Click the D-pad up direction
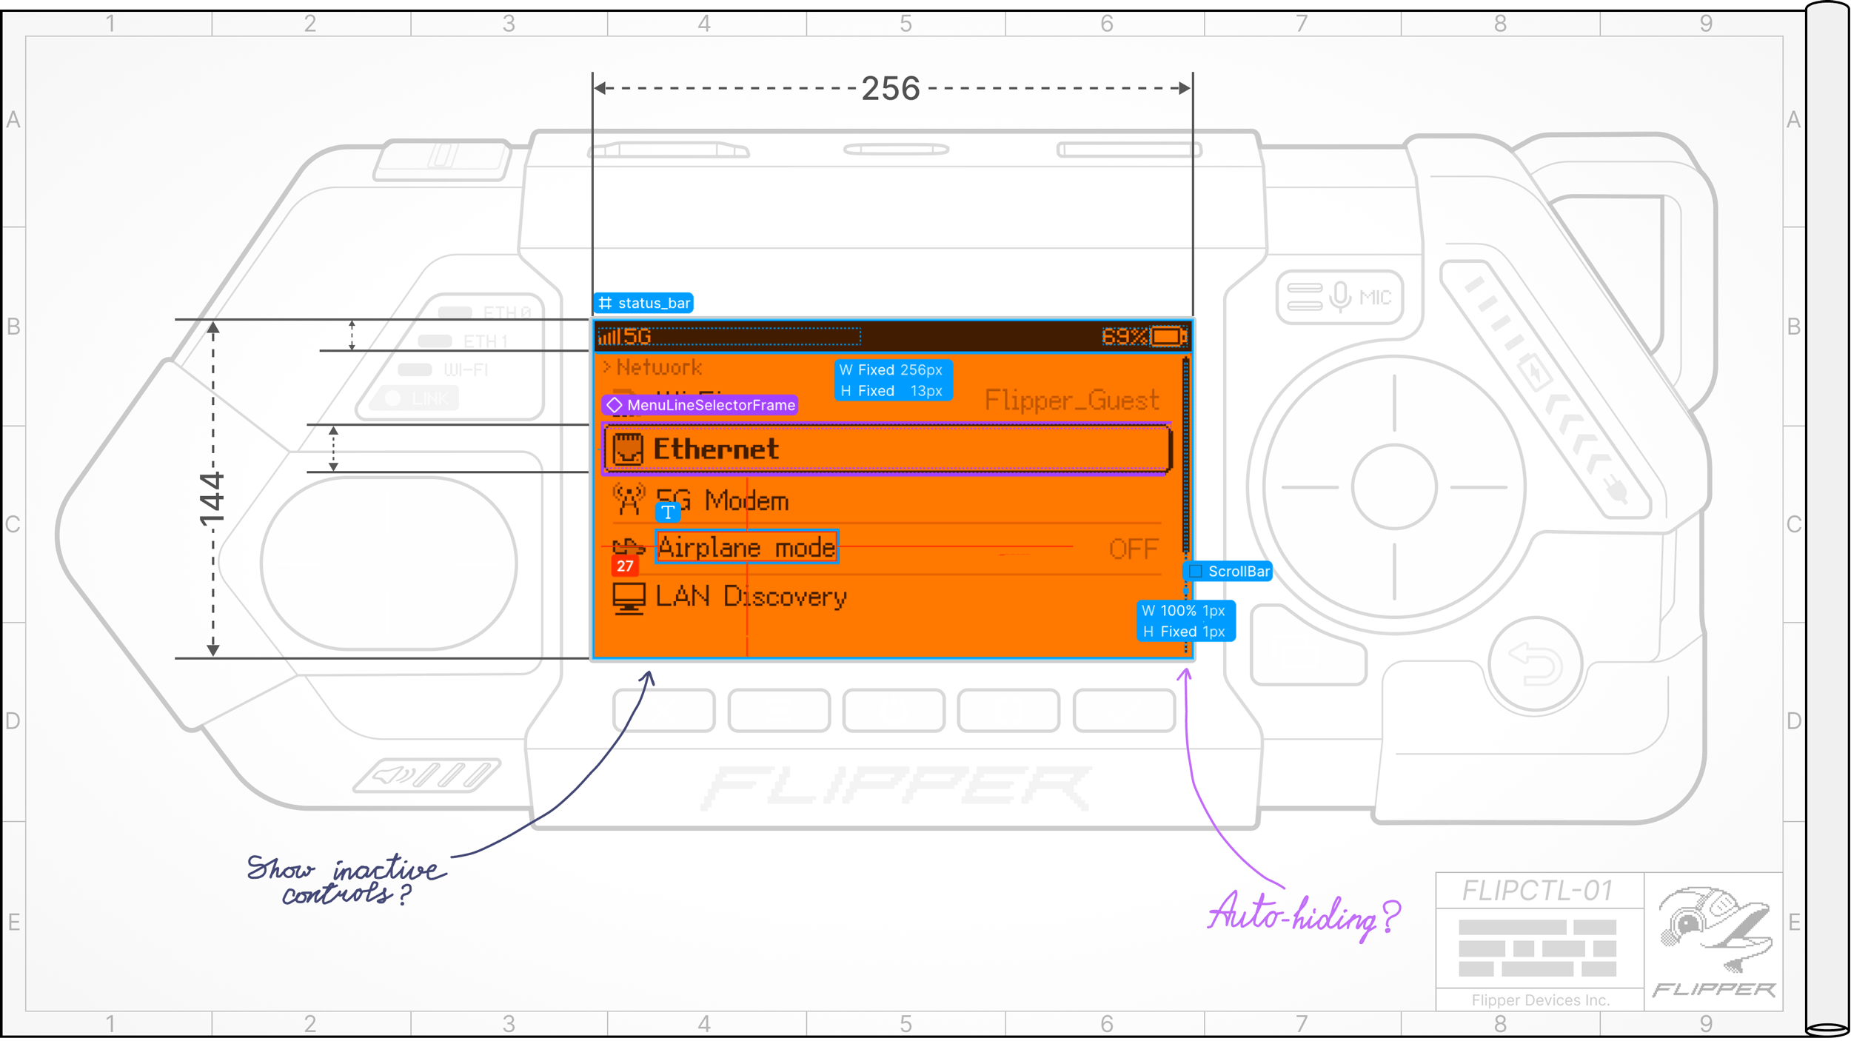Screen dimensions: 1851x1041 (x=1395, y=404)
